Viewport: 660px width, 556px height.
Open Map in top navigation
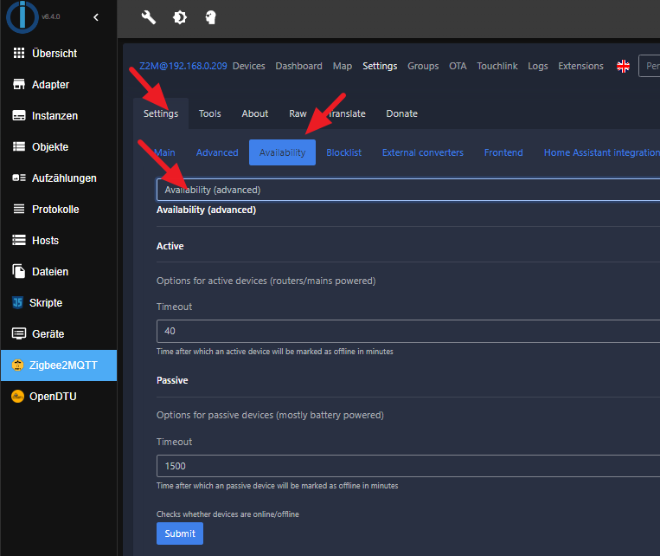coord(343,66)
